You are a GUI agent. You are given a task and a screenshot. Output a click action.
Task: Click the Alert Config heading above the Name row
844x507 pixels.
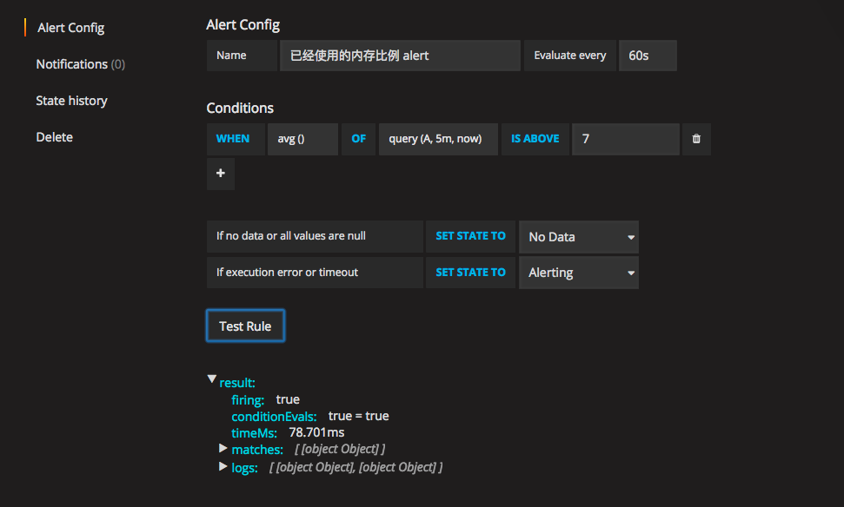pos(243,25)
